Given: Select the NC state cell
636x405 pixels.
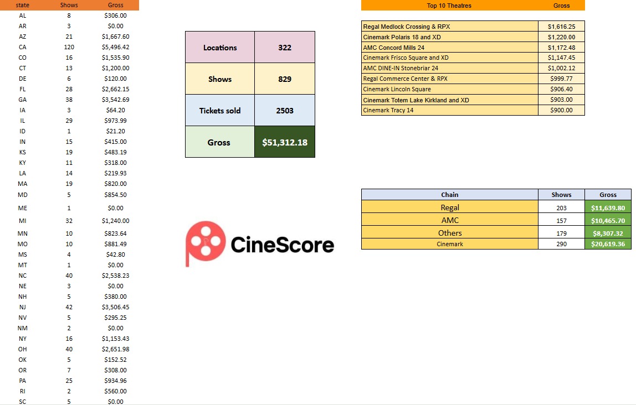Looking at the screenshot, I should (22, 276).
